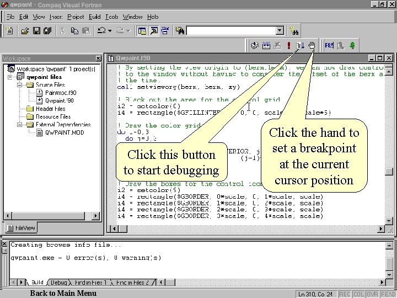Select Qwpaint.f90 in the file tree
Image resolution: width=397 pixels, height=298 pixels.
coord(60,100)
